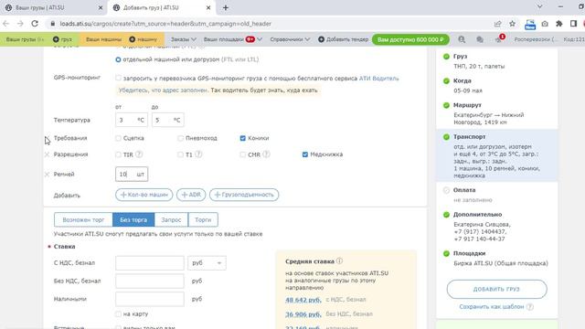The width and height of the screenshot is (585, 329).
Task: Reload the page with the refresh icon
Action: click(35, 24)
